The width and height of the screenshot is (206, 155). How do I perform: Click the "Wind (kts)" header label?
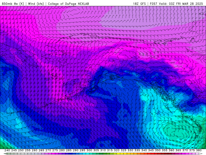36,4
